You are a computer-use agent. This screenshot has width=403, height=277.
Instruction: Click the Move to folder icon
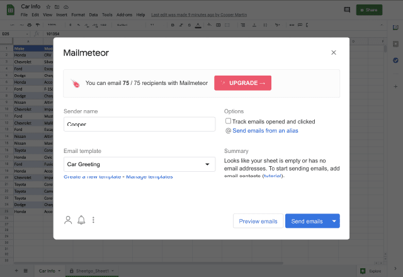coord(57,7)
